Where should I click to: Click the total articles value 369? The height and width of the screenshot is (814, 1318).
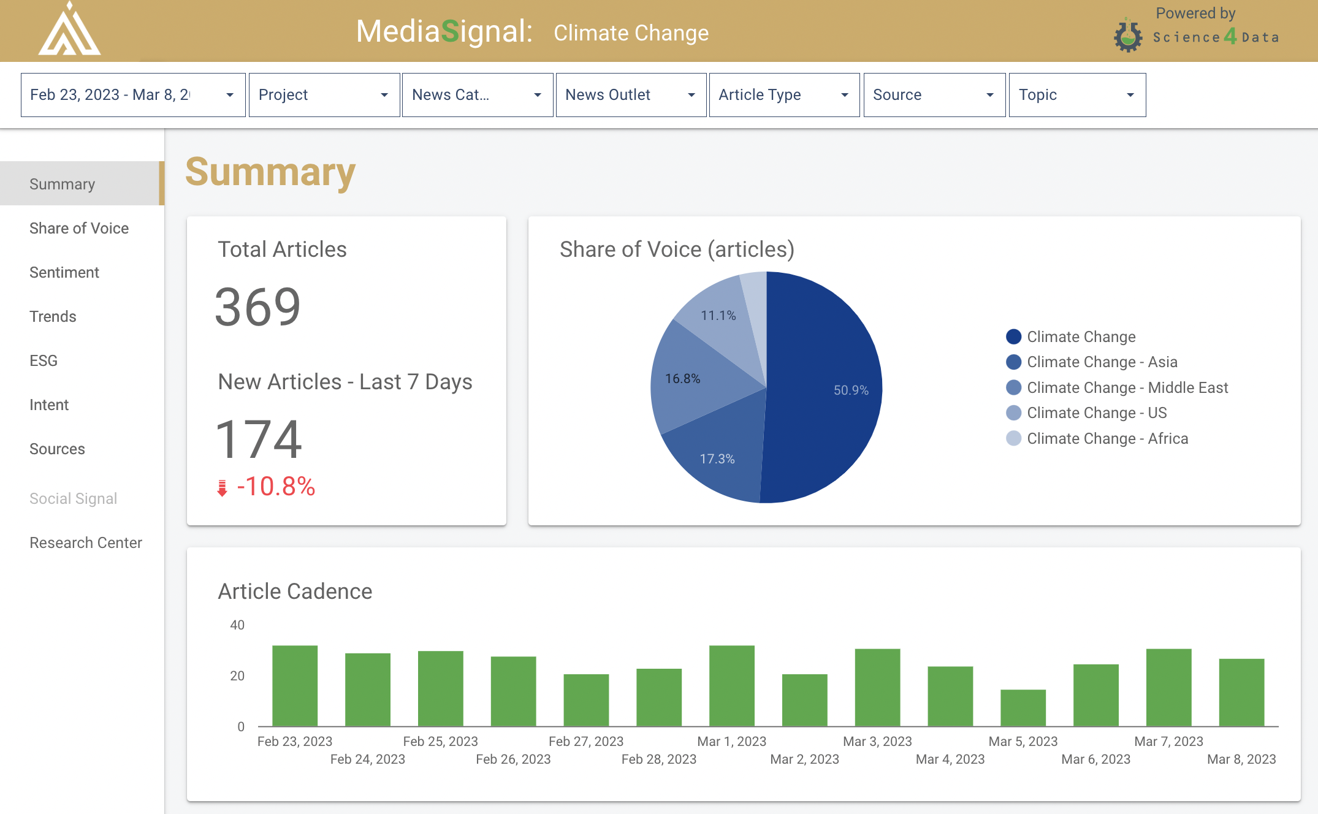point(257,306)
